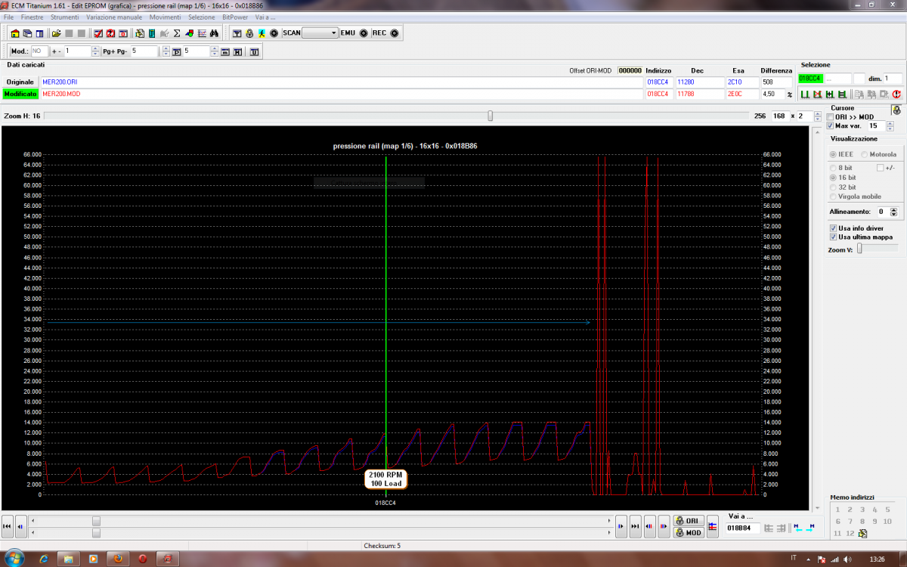Image resolution: width=907 pixels, height=567 pixels.
Task: Click the house icon in the toolbar
Action: pos(15,33)
